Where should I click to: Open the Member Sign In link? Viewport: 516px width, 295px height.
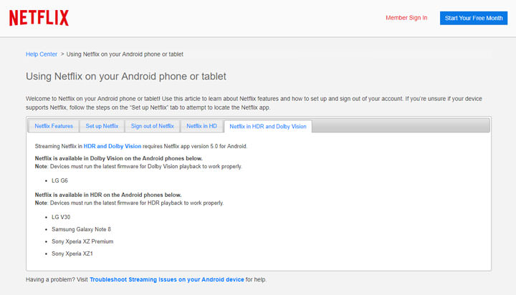click(x=406, y=18)
